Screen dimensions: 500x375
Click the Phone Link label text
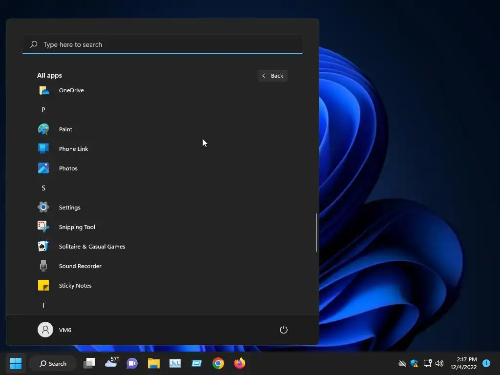point(73,148)
